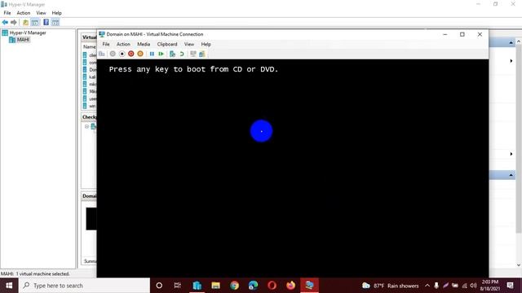Click the red Shut Down VM icon
This screenshot has height=293, width=522.
click(x=131, y=54)
